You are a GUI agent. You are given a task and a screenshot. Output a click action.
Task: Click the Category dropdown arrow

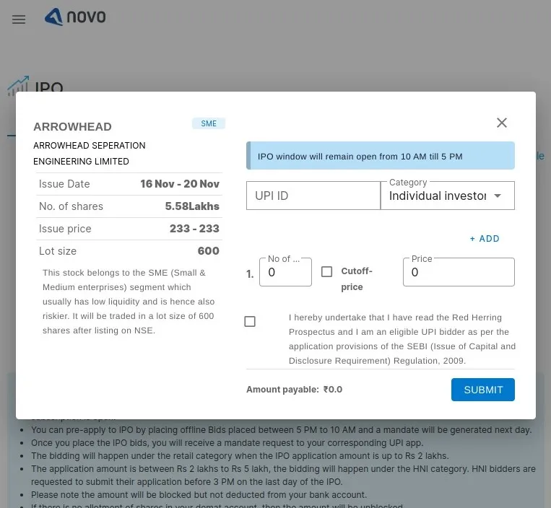pos(498,196)
